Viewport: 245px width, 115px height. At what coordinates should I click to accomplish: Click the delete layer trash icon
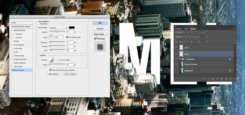[230, 79]
